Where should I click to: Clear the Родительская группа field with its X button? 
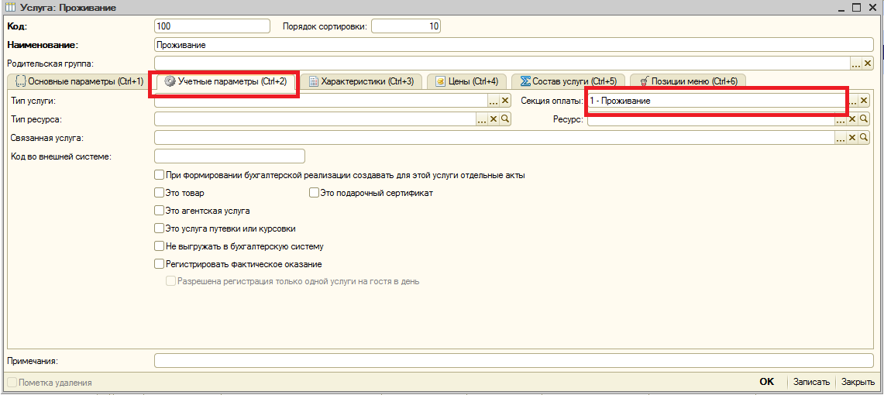coord(867,64)
